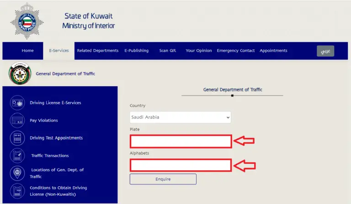Click the Pay Violations sidebar link
Viewport: 351px width, 204px height.
[44, 120]
